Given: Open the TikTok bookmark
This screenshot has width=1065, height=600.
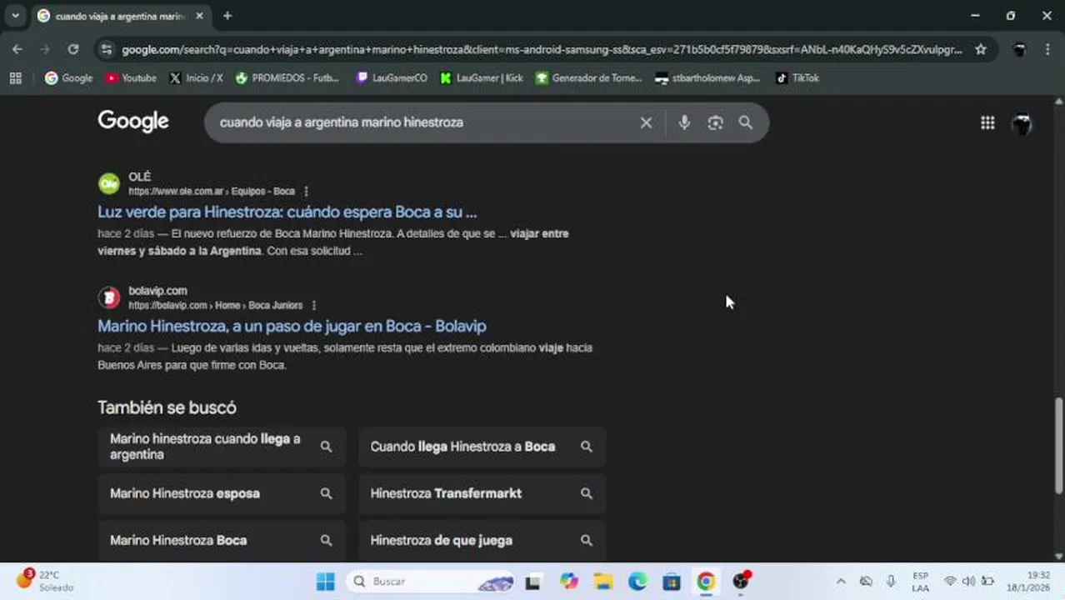Looking at the screenshot, I should point(797,78).
